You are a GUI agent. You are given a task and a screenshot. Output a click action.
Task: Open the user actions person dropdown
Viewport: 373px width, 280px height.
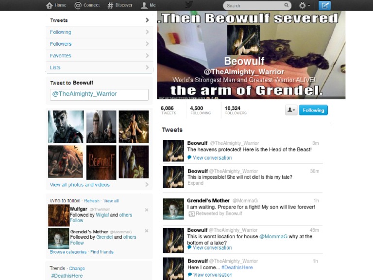tap(291, 110)
